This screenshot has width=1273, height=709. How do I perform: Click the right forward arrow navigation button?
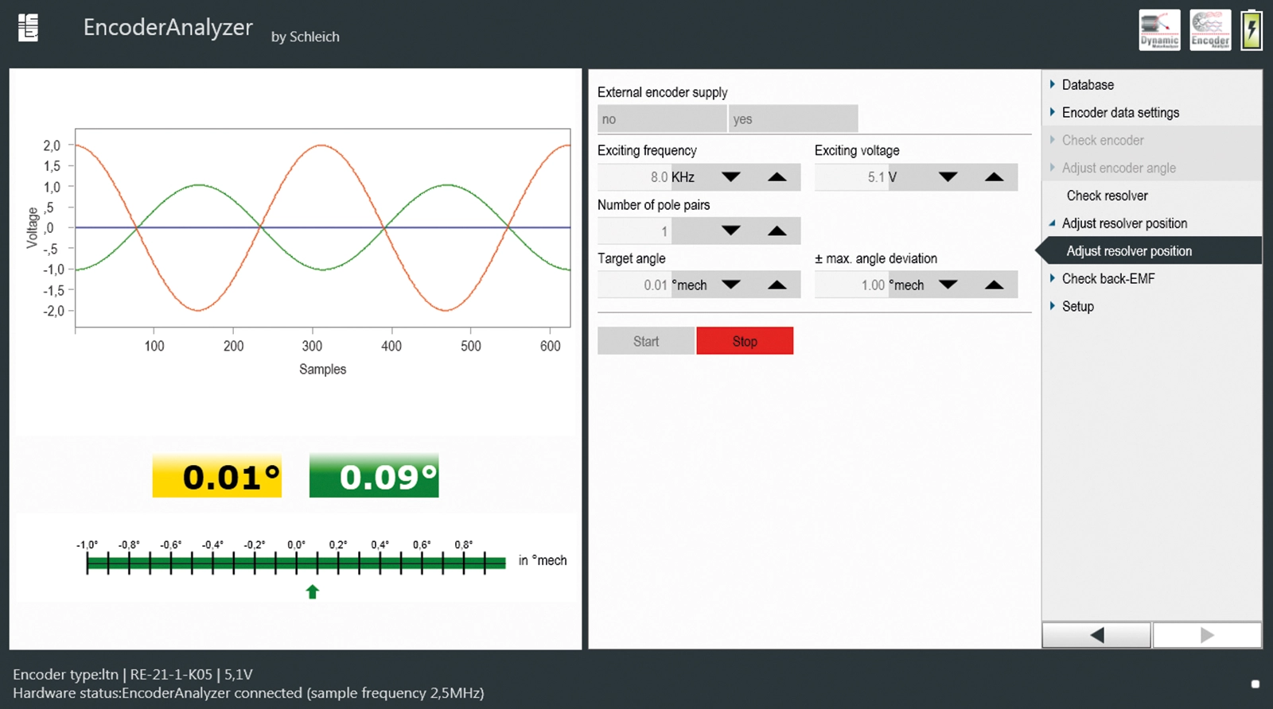(x=1207, y=635)
